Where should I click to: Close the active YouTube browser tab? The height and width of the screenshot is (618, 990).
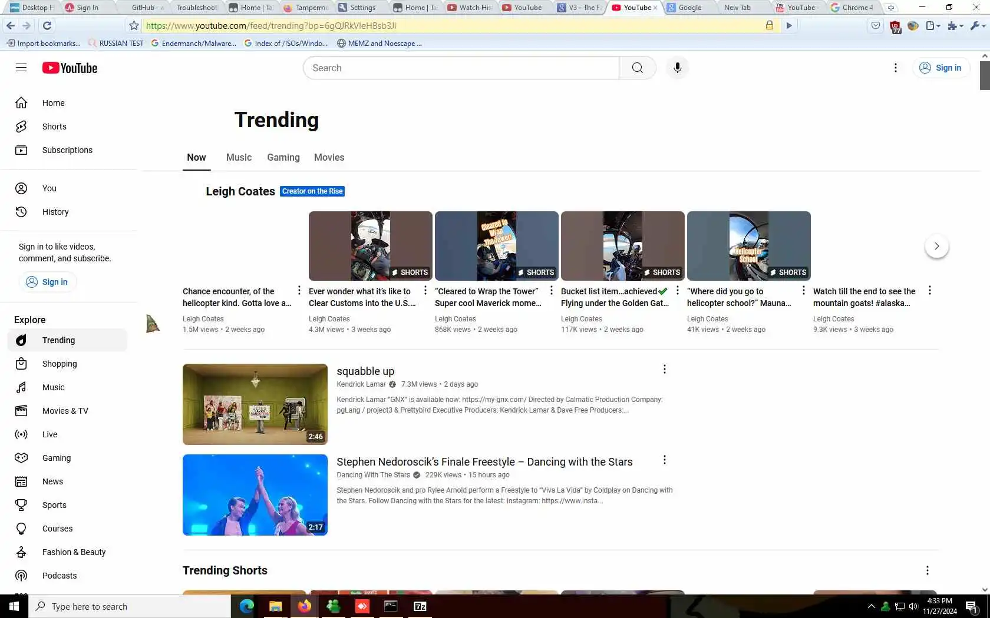pyautogui.click(x=655, y=8)
